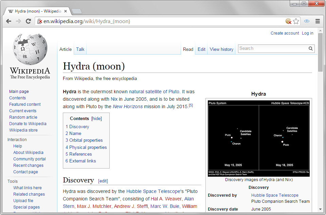
Task: Click the vertical scrollbar thumb
Action: 320,52
